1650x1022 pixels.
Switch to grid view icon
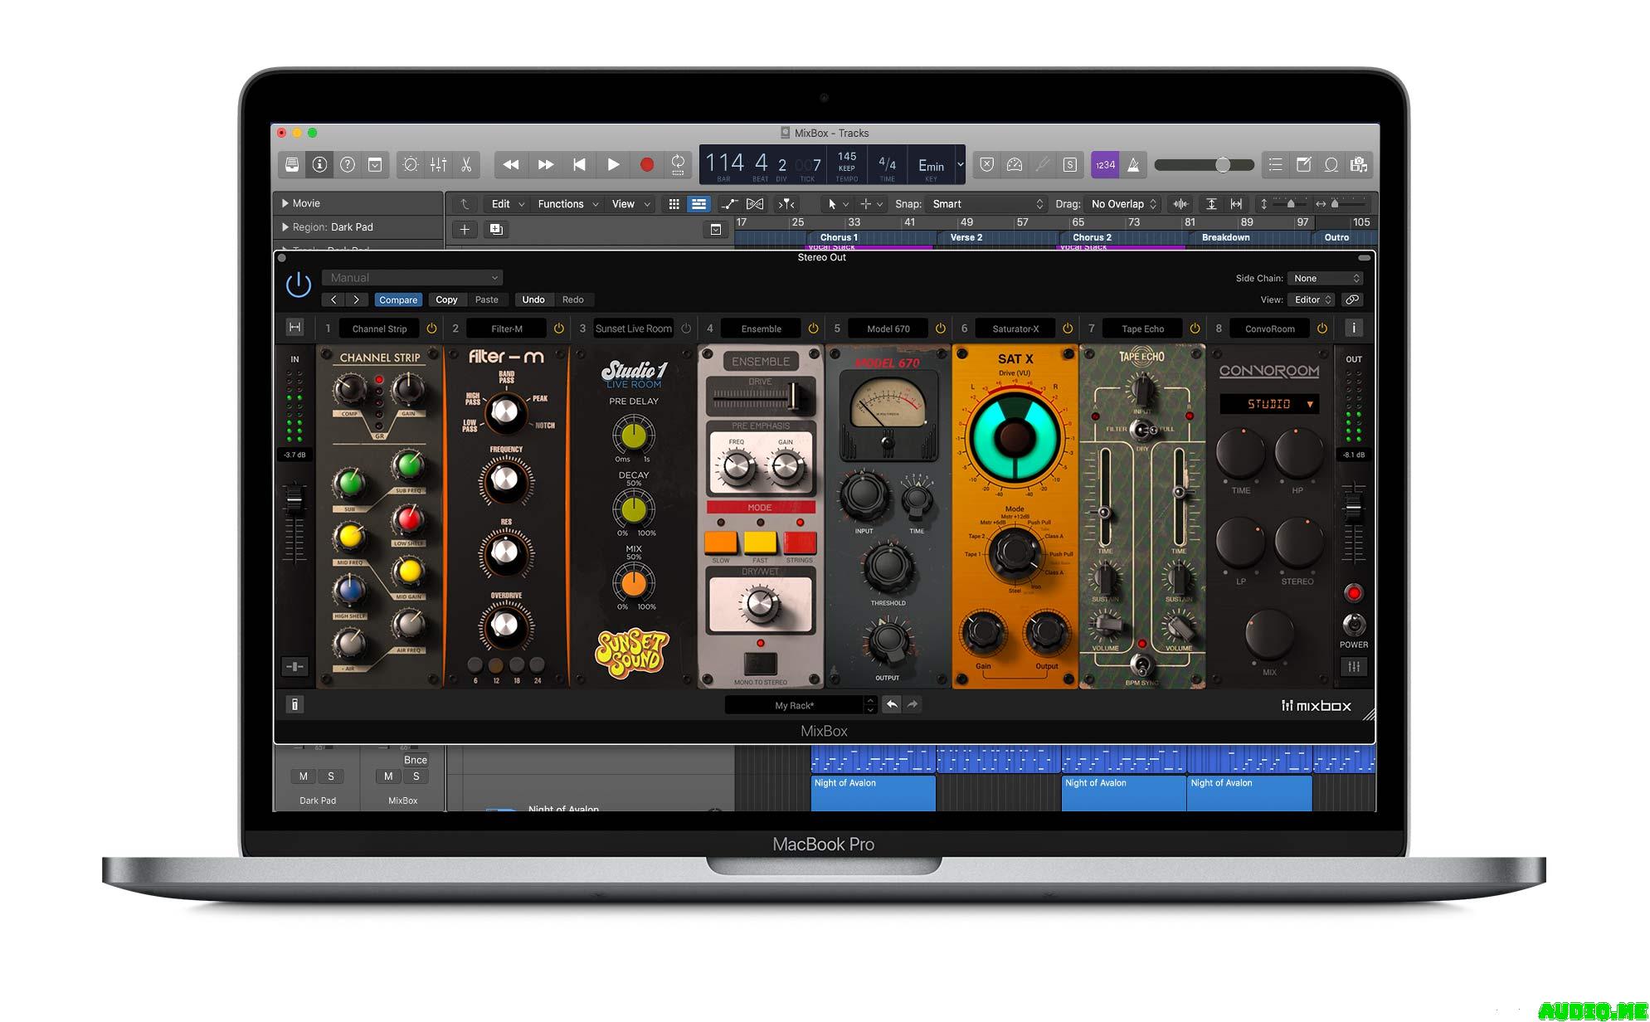pyautogui.click(x=674, y=204)
